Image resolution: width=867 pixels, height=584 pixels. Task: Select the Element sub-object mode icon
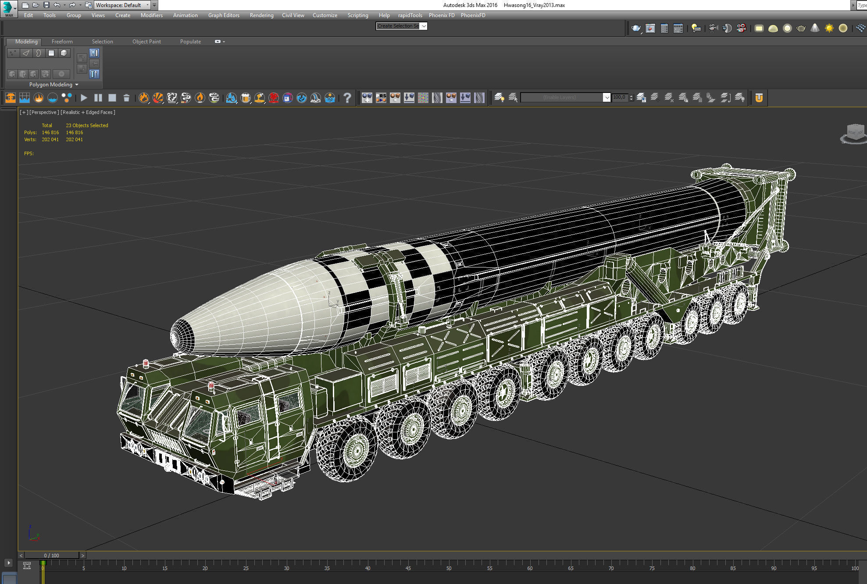click(x=64, y=53)
